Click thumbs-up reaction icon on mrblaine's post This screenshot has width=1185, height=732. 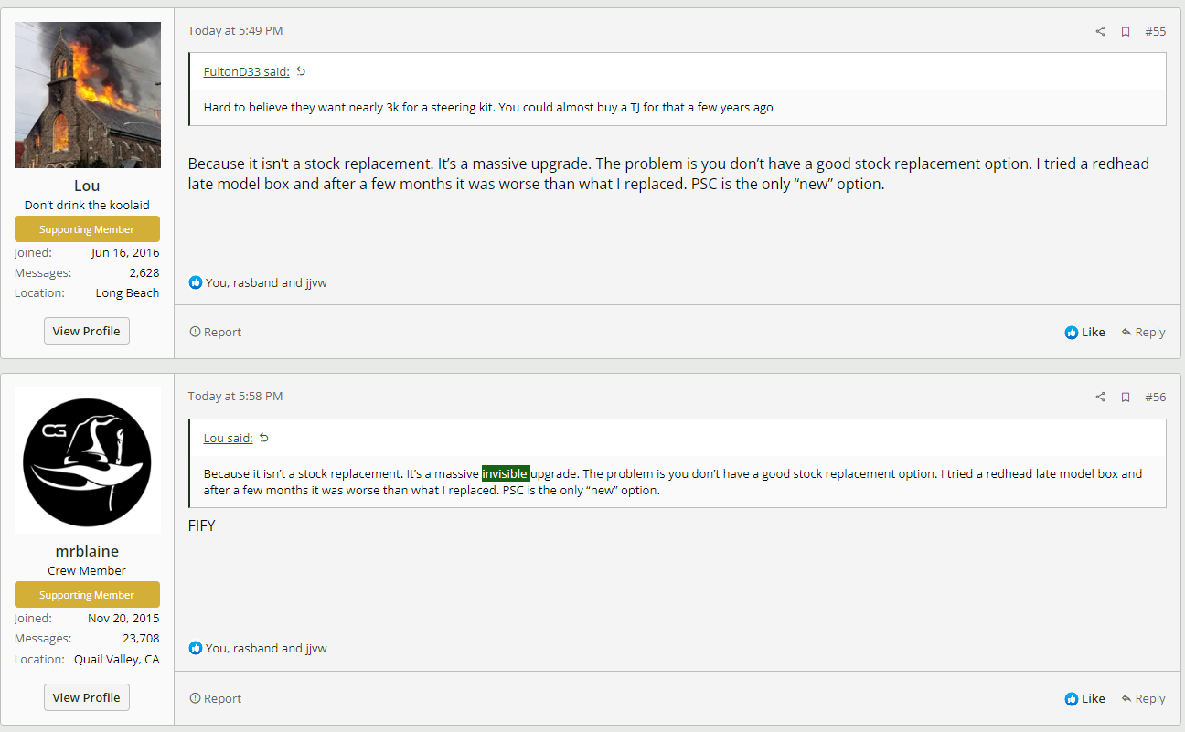coord(195,648)
